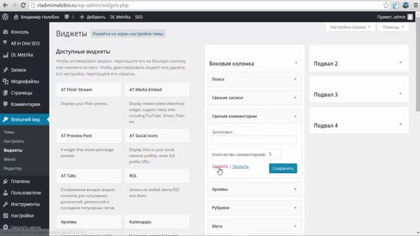420x236 pixels.
Task: Expand the Поиск widget
Action: click(x=295, y=79)
